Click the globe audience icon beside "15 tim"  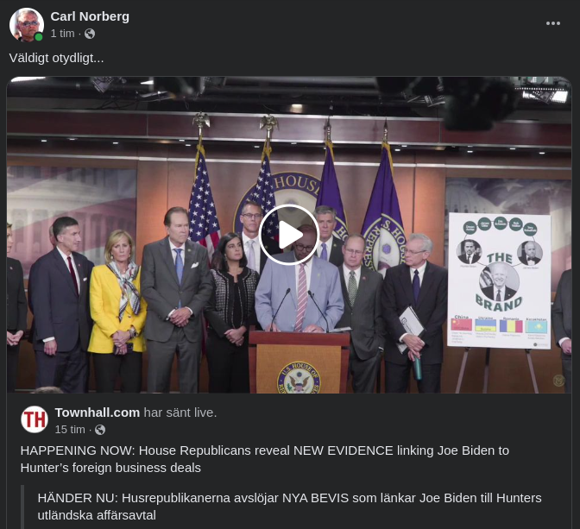tap(100, 429)
